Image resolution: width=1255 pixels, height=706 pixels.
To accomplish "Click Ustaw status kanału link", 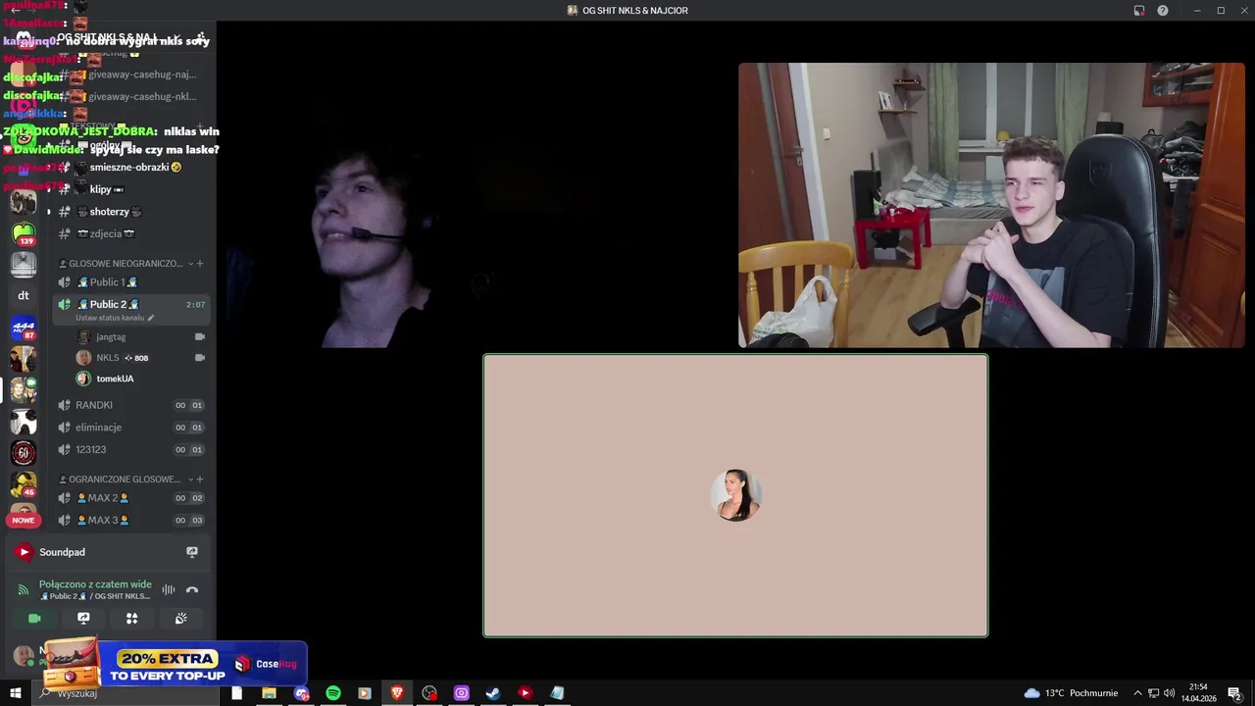I will point(115,318).
